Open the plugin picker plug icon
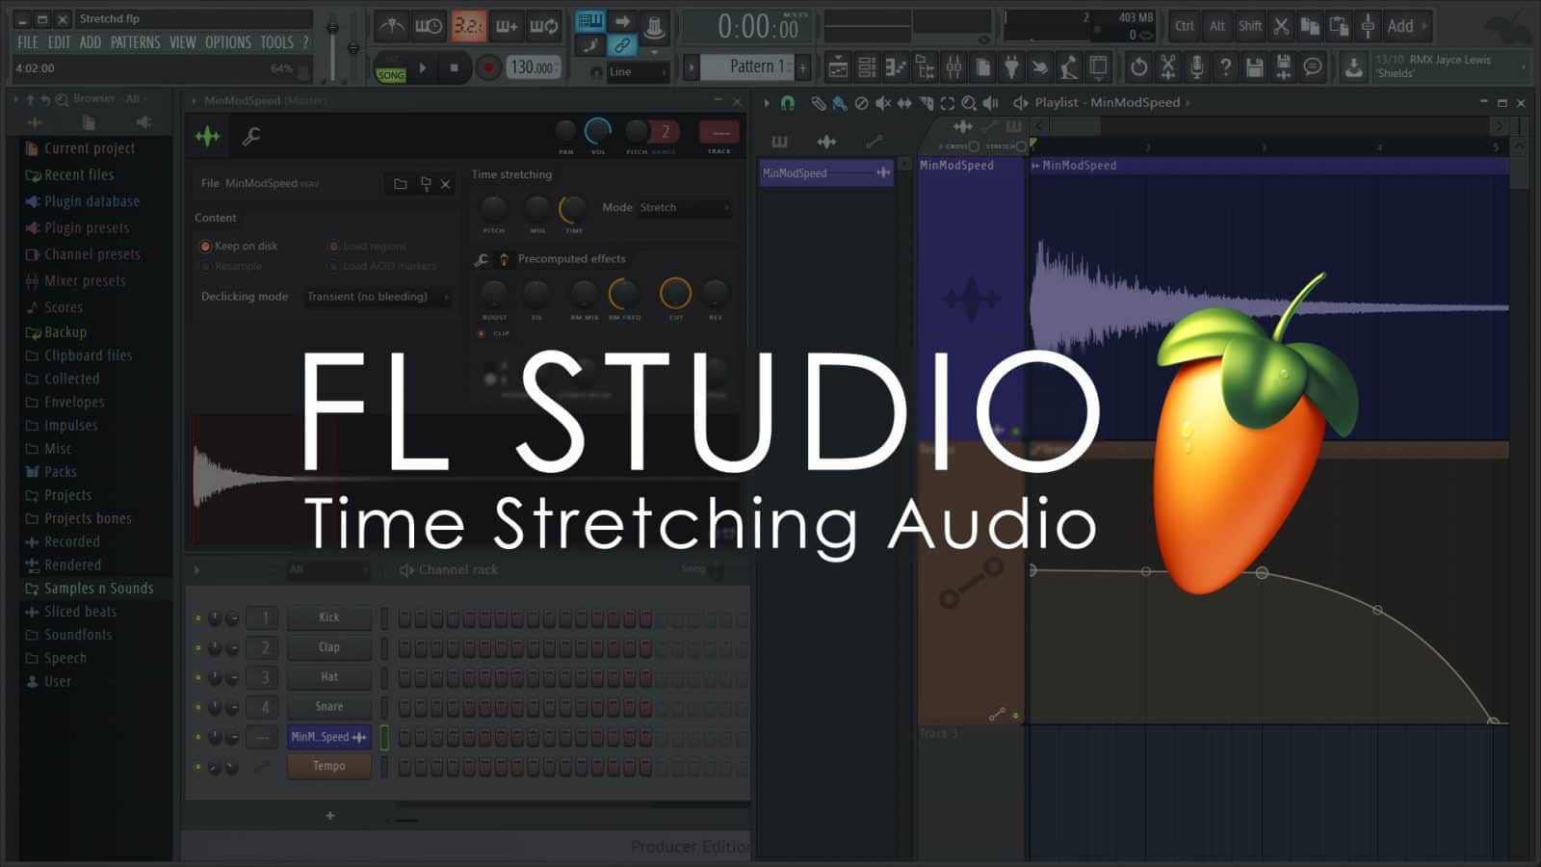The image size is (1541, 867). point(1011,66)
